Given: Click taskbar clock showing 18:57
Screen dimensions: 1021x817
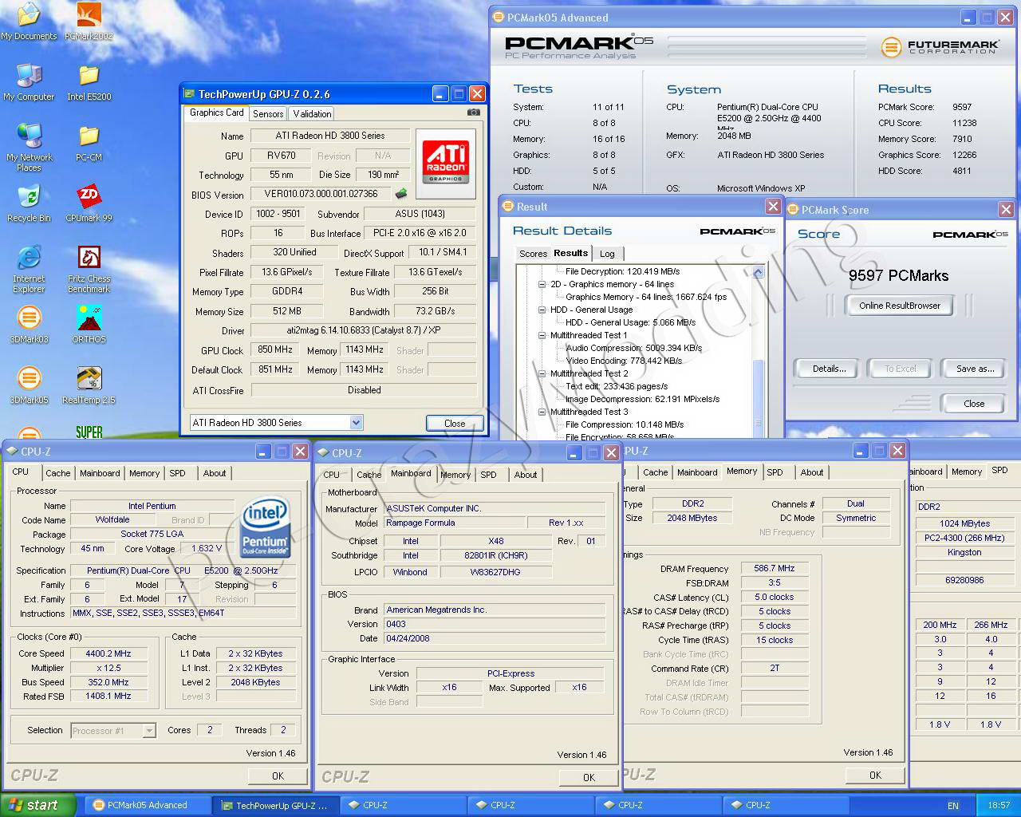Looking at the screenshot, I should pyautogui.click(x=998, y=806).
